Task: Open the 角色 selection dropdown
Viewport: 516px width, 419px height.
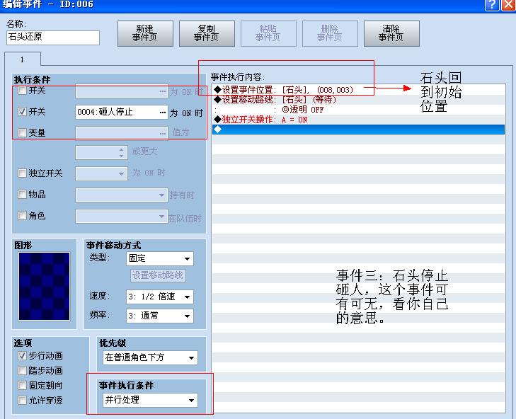Action: click(x=122, y=217)
